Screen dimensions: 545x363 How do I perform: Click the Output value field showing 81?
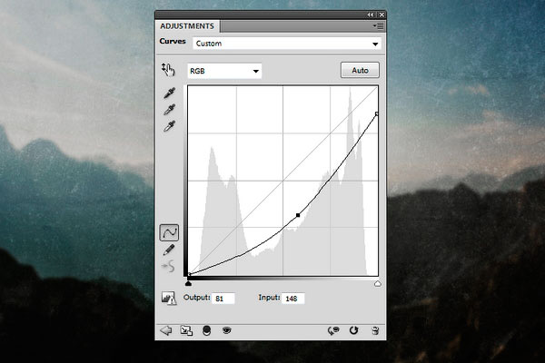223,299
